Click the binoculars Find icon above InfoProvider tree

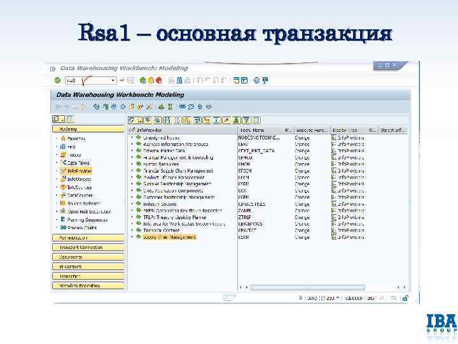(x=167, y=120)
